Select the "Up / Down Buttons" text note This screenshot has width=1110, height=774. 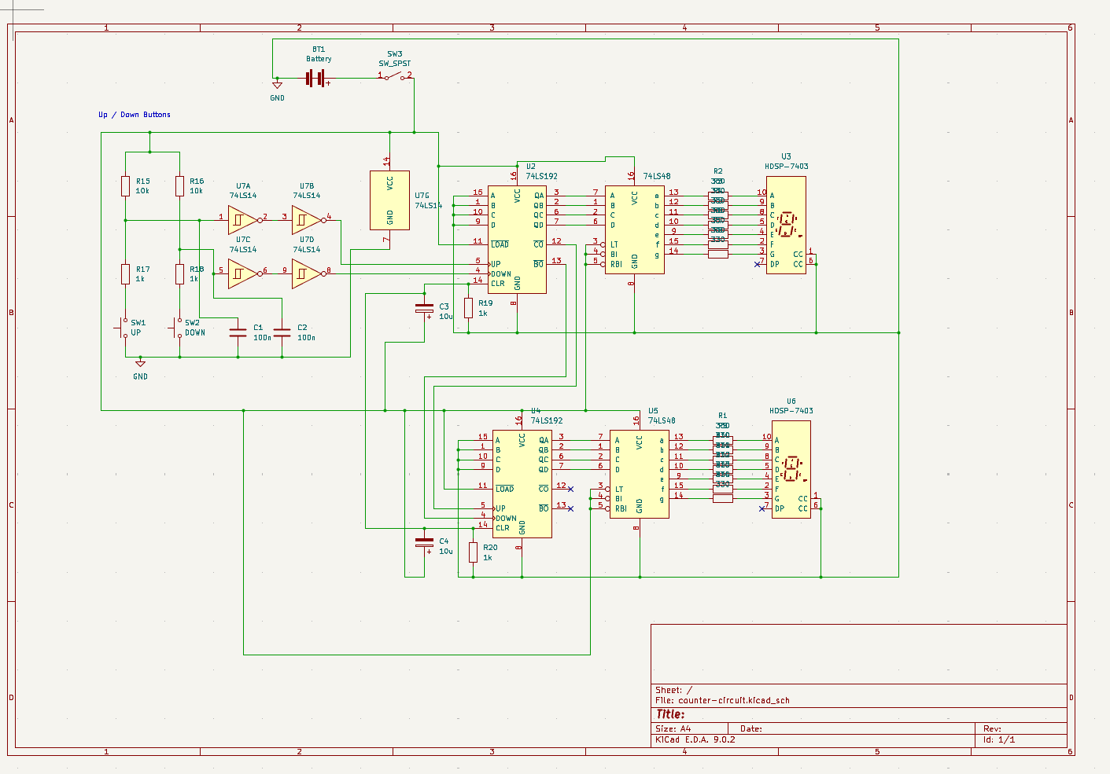pyautogui.click(x=135, y=115)
